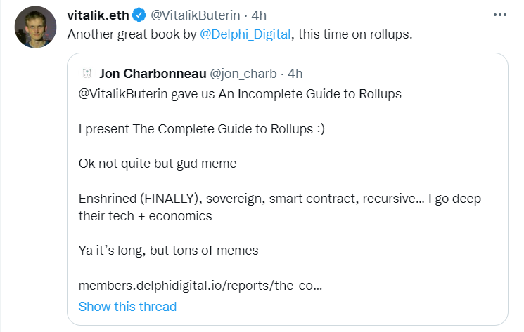Image resolution: width=524 pixels, height=332 pixels.
Task: Click Jon Charbonneau's small avatar icon
Action: tap(87, 73)
